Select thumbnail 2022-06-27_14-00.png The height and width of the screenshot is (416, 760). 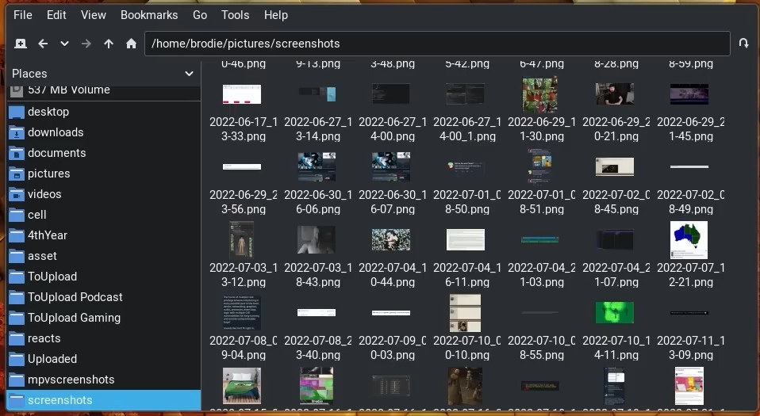pyautogui.click(x=391, y=94)
